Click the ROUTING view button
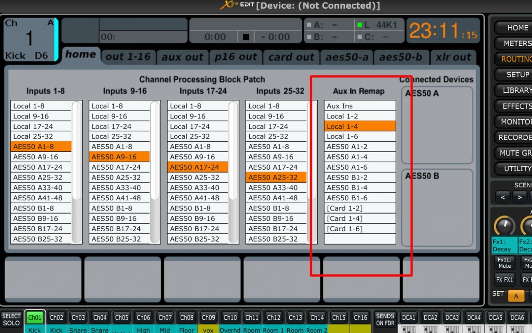This screenshot has height=333, width=532. 514,59
